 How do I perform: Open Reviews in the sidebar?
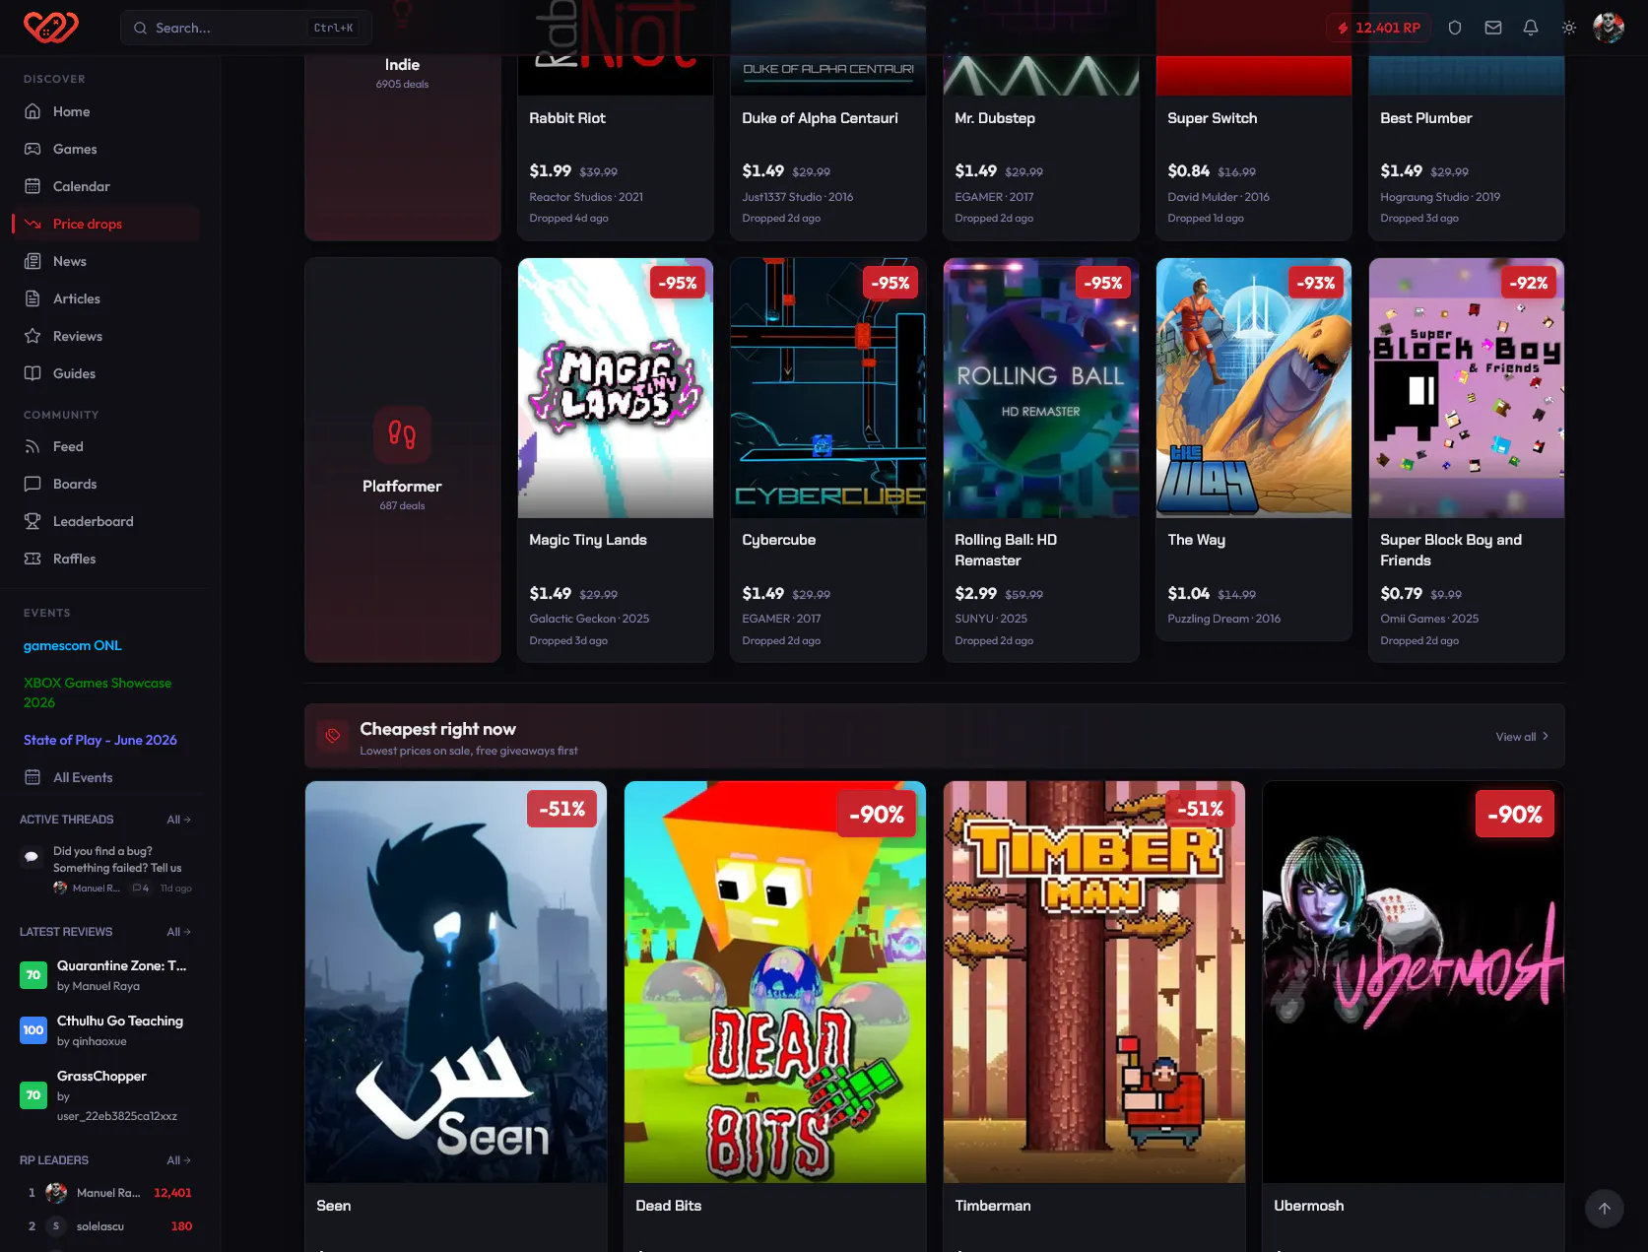point(106,336)
